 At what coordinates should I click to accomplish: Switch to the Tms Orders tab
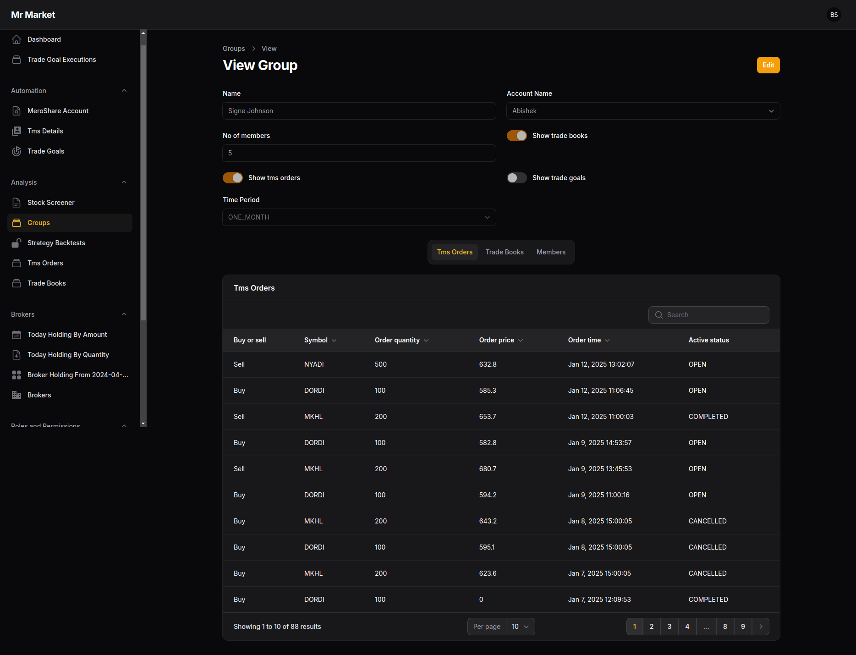coord(455,252)
